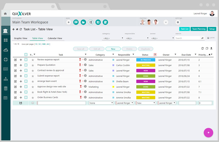This screenshot has width=219, height=142.
Task: Open new row Status New dropdown
Action: point(146,103)
